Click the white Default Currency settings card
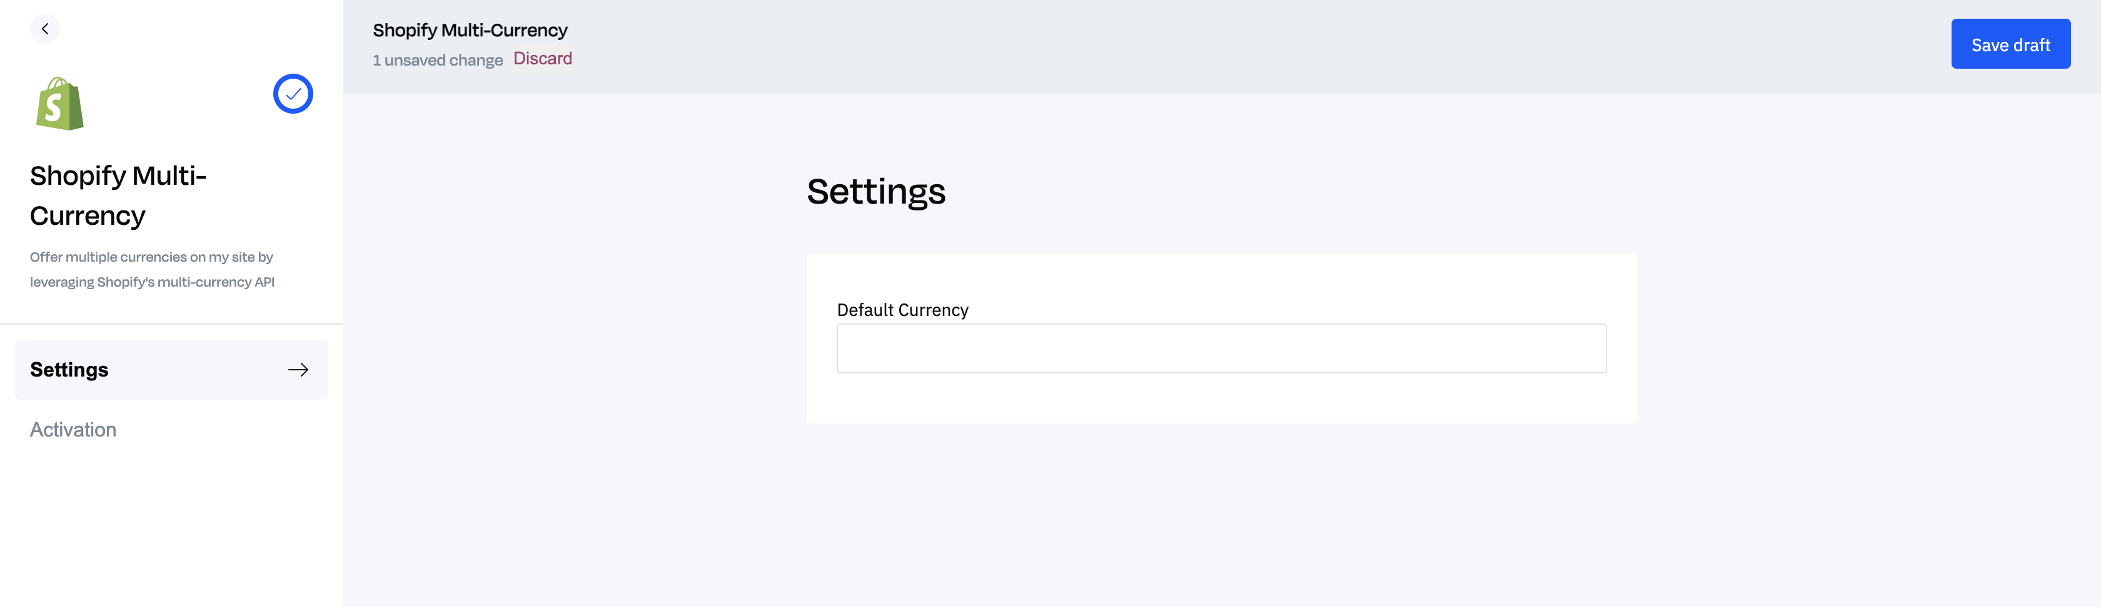The width and height of the screenshot is (2101, 607). pos(1221,338)
